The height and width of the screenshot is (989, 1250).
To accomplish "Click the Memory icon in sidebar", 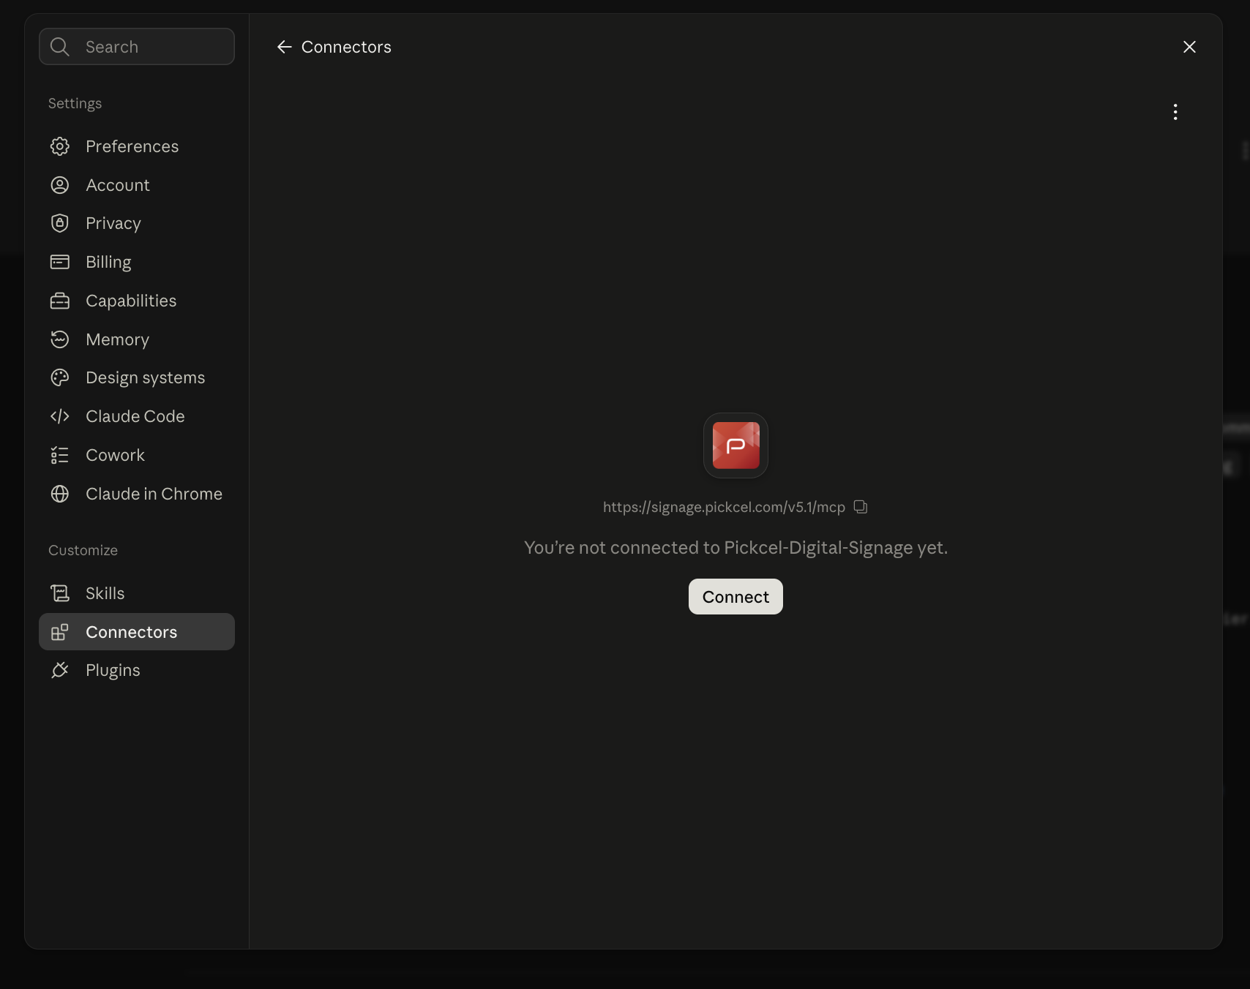I will 60,339.
